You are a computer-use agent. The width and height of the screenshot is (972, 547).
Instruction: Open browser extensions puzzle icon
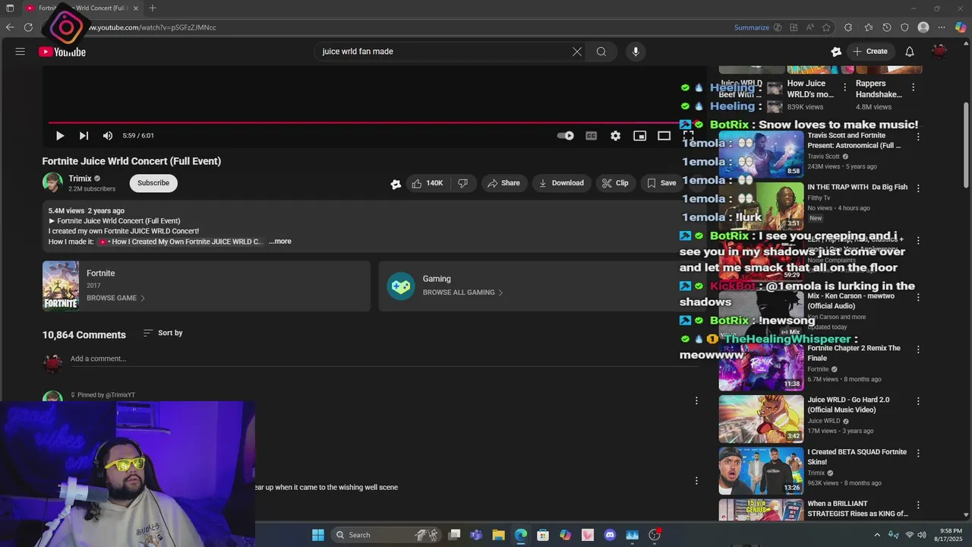point(848,27)
